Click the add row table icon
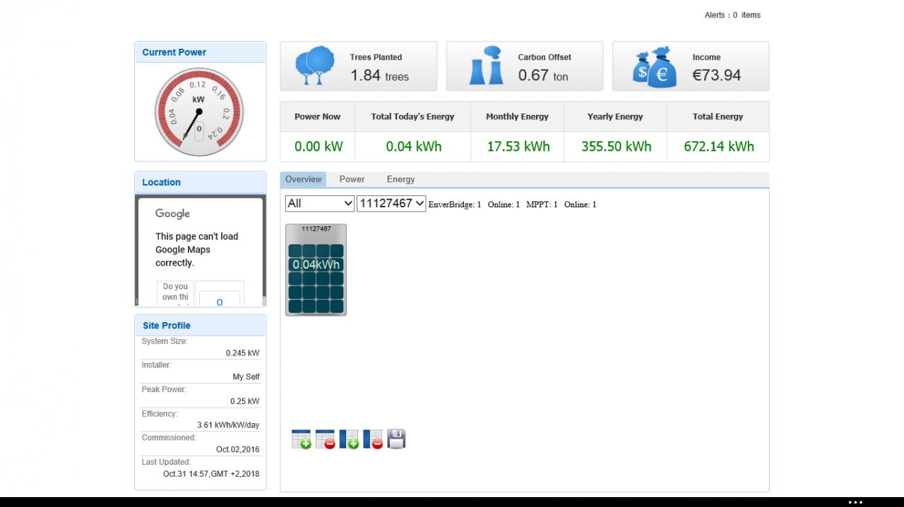The image size is (904, 507). pos(302,439)
